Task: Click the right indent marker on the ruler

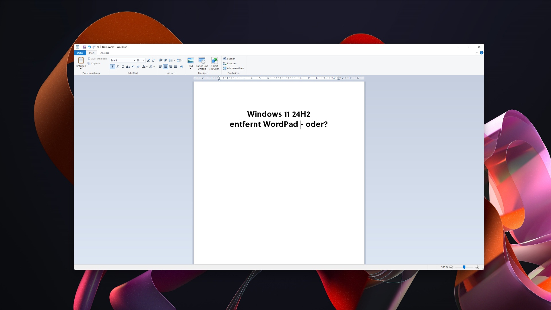Action: coord(339,79)
